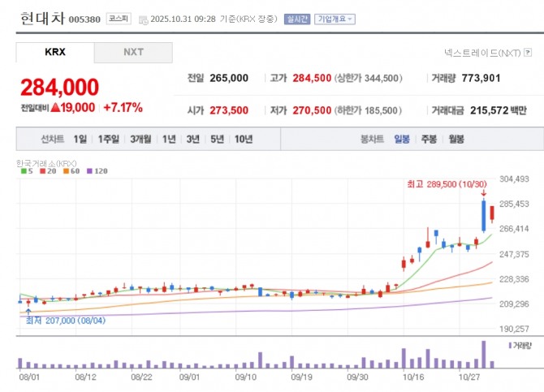
Task: Click the 실시간 badge button
Action: (x=297, y=19)
